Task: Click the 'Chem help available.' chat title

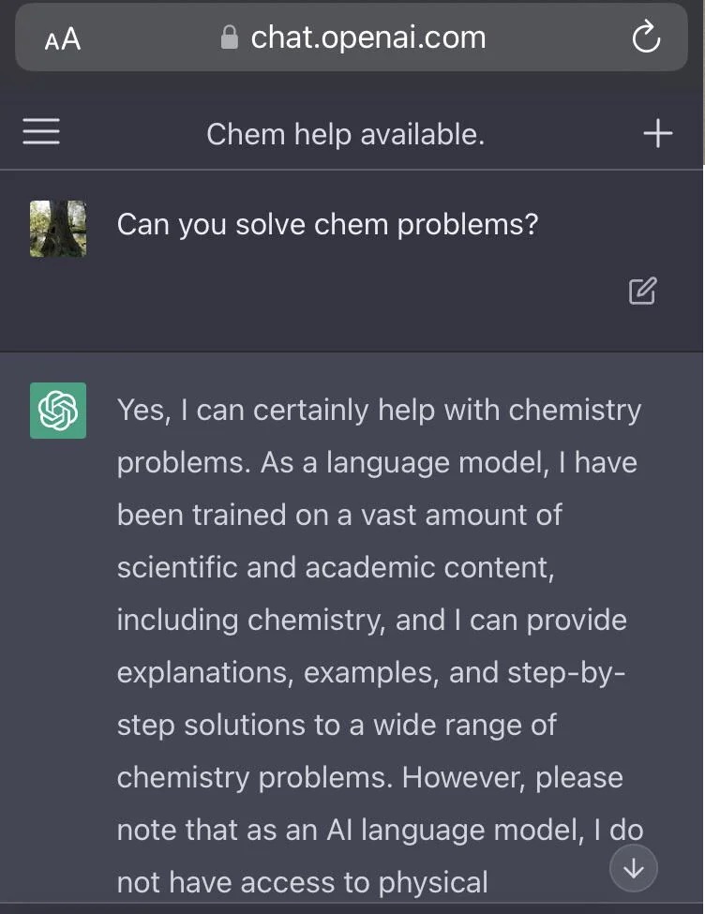Action: coord(345,134)
